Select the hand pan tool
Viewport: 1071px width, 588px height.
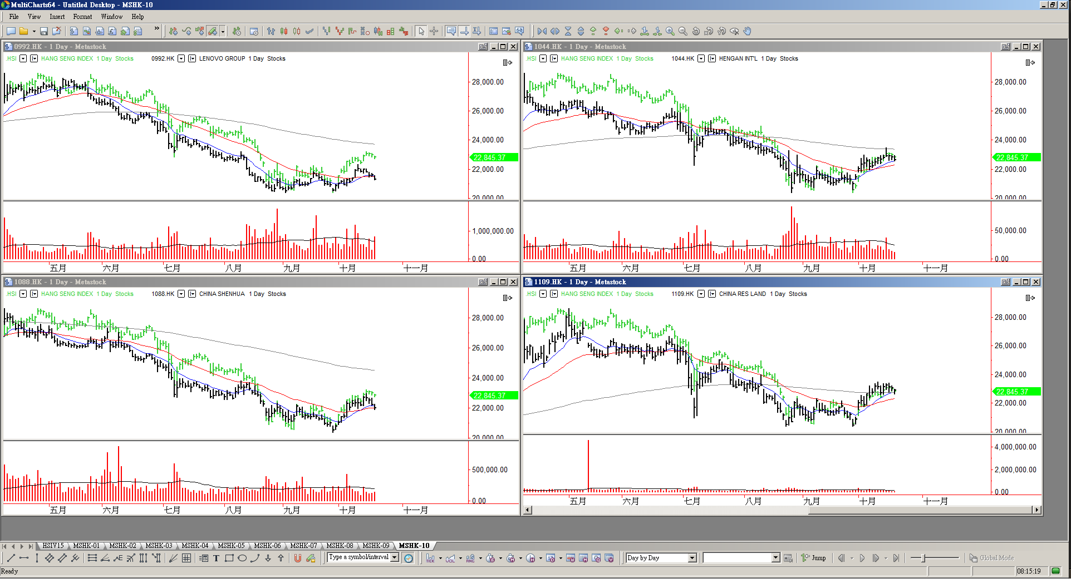tap(747, 31)
